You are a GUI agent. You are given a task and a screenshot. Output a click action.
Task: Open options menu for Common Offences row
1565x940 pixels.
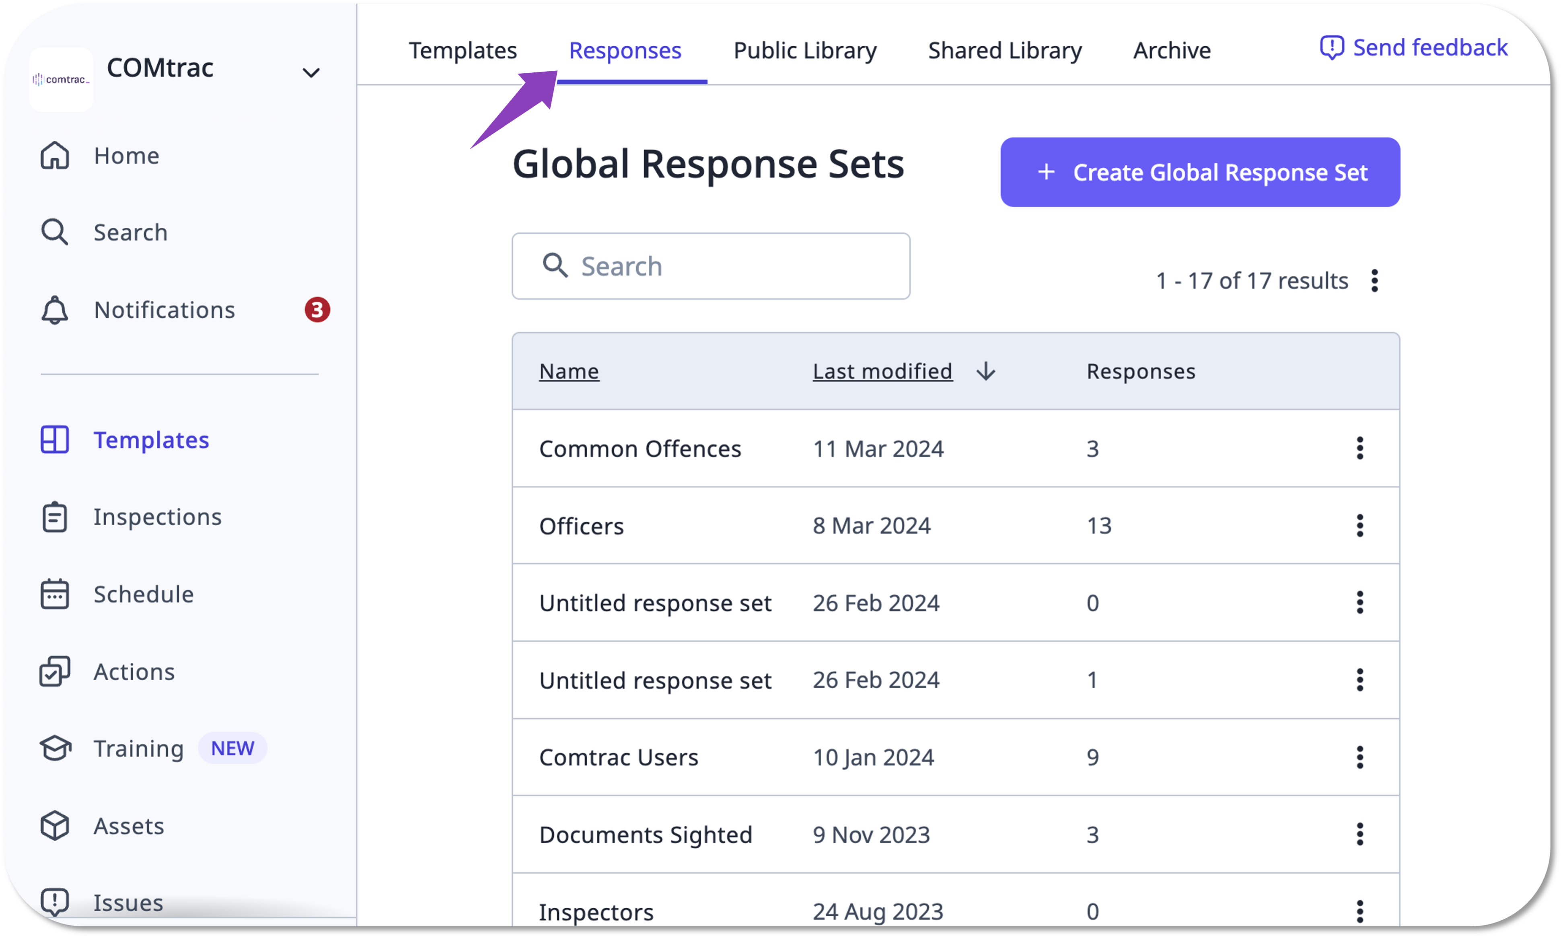point(1359,448)
